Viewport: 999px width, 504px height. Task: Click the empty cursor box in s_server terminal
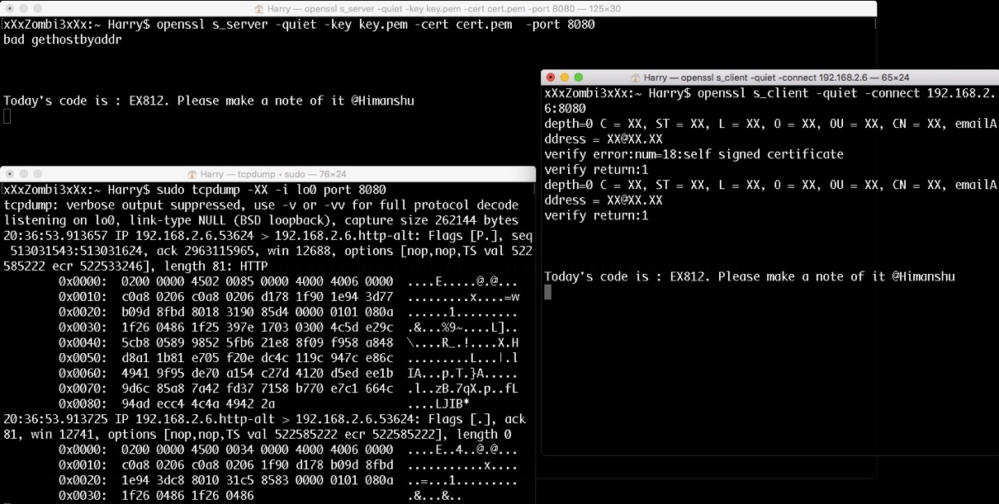(x=7, y=116)
